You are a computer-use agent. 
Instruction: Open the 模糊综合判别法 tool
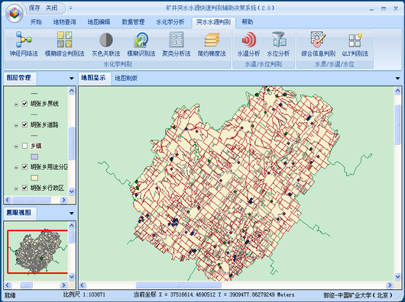[65, 43]
